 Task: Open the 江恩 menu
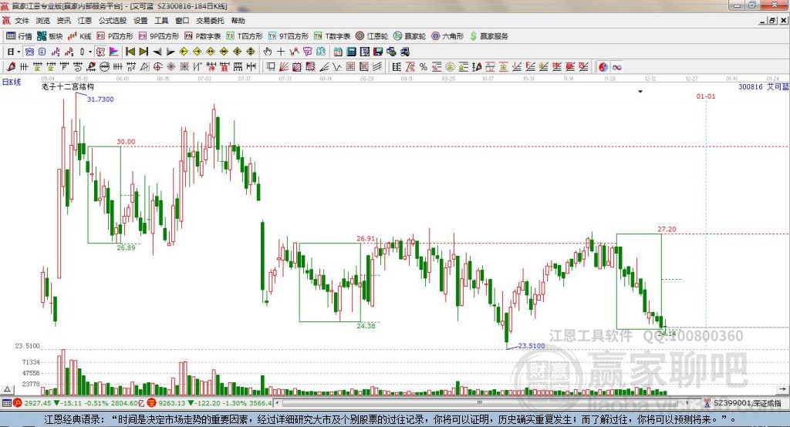coord(85,21)
